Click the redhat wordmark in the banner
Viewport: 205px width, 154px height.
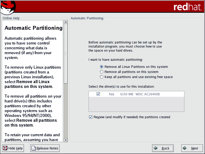(x=188, y=7)
